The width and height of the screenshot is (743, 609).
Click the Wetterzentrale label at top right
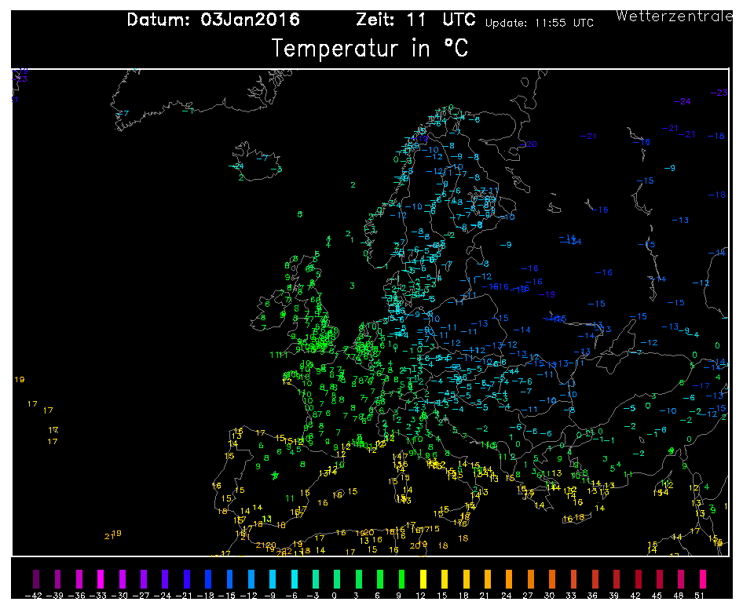tap(674, 16)
